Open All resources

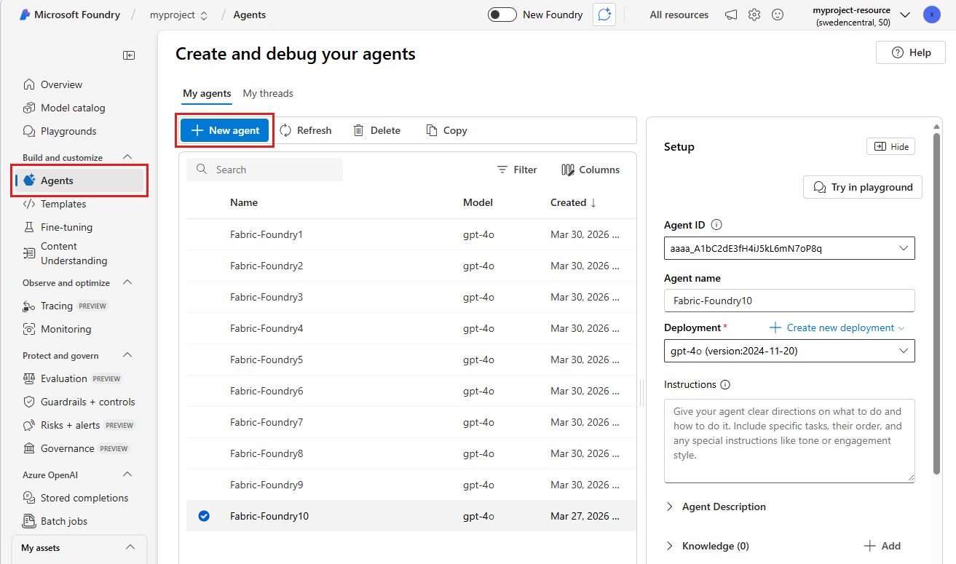pyautogui.click(x=679, y=15)
